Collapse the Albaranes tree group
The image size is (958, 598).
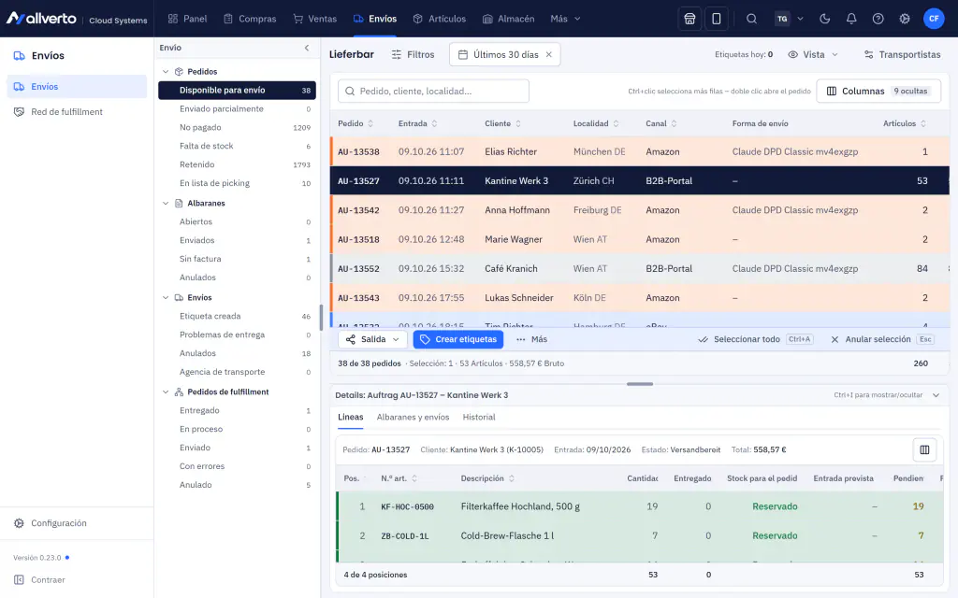point(166,203)
